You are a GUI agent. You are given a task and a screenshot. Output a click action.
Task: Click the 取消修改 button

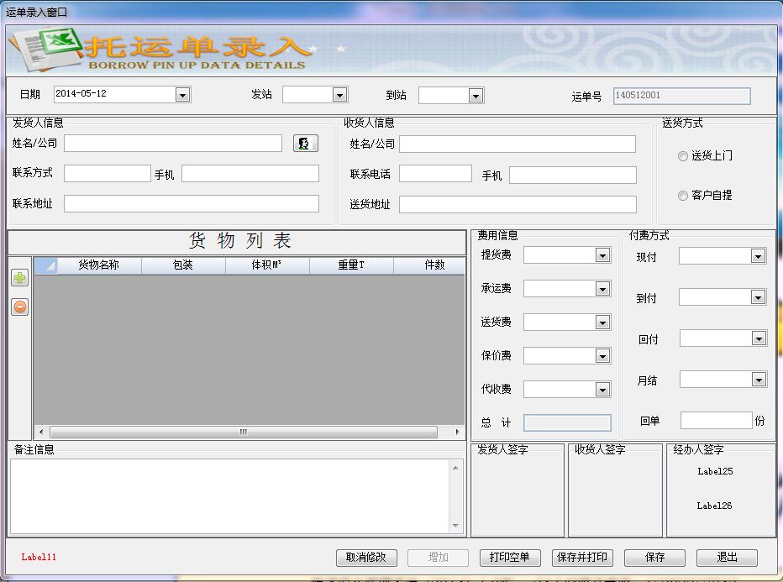[x=366, y=558]
